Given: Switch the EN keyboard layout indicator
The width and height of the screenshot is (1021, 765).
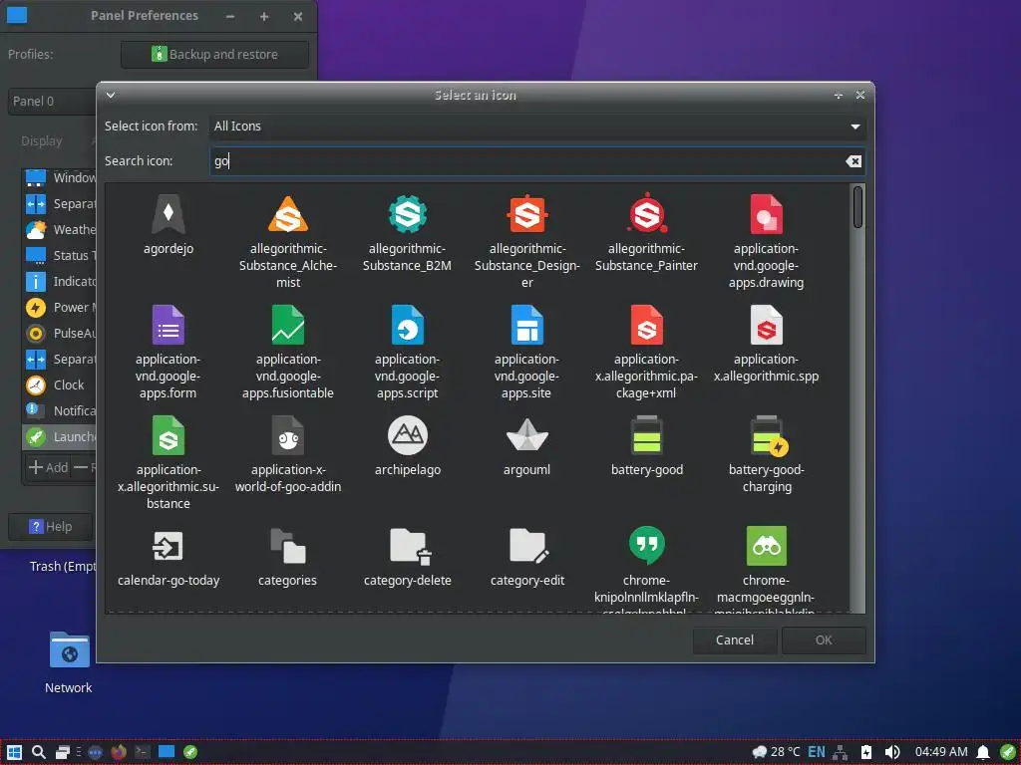Looking at the screenshot, I should [816, 752].
